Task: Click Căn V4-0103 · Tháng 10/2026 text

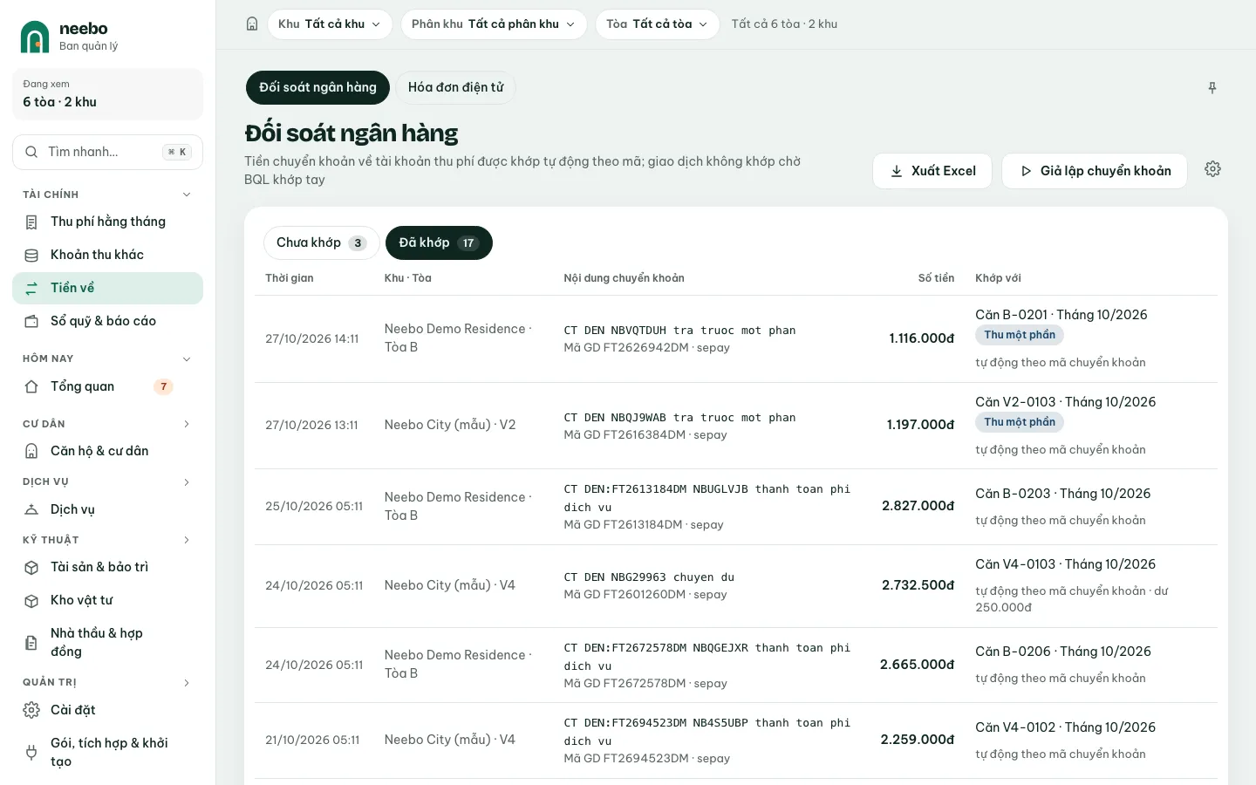Action: click(1065, 564)
